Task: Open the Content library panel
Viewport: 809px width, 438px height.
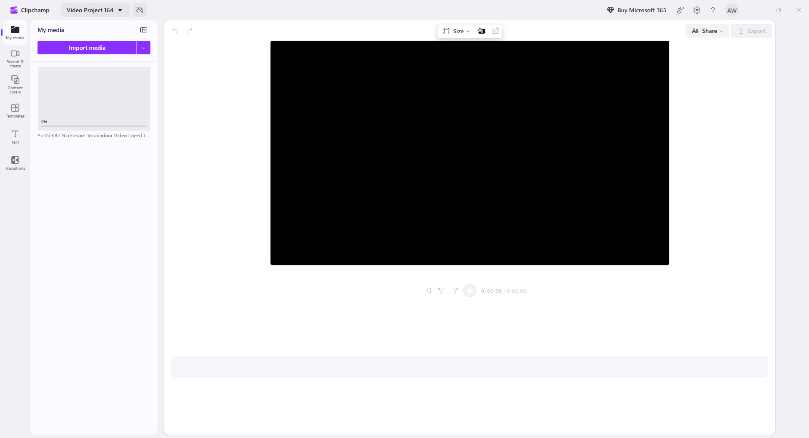Action: coord(15,85)
